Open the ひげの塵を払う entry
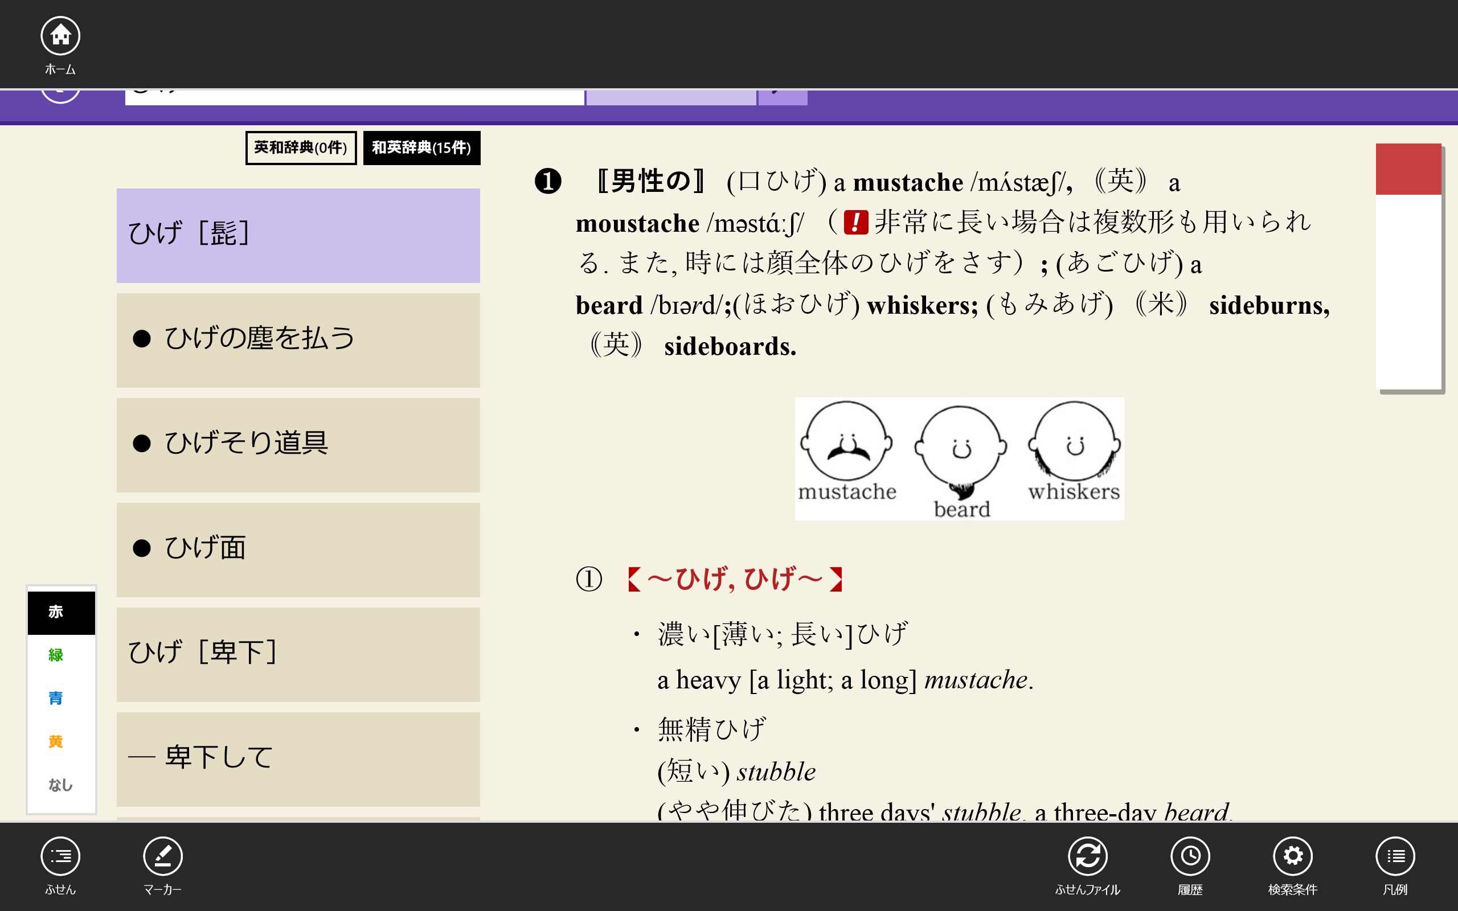This screenshot has height=911, width=1458. pyautogui.click(x=298, y=340)
